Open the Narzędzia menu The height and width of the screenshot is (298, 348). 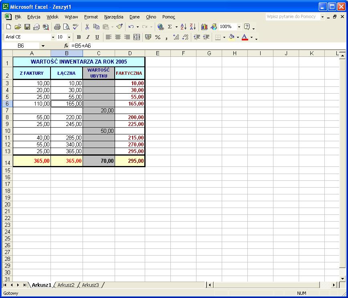click(114, 17)
